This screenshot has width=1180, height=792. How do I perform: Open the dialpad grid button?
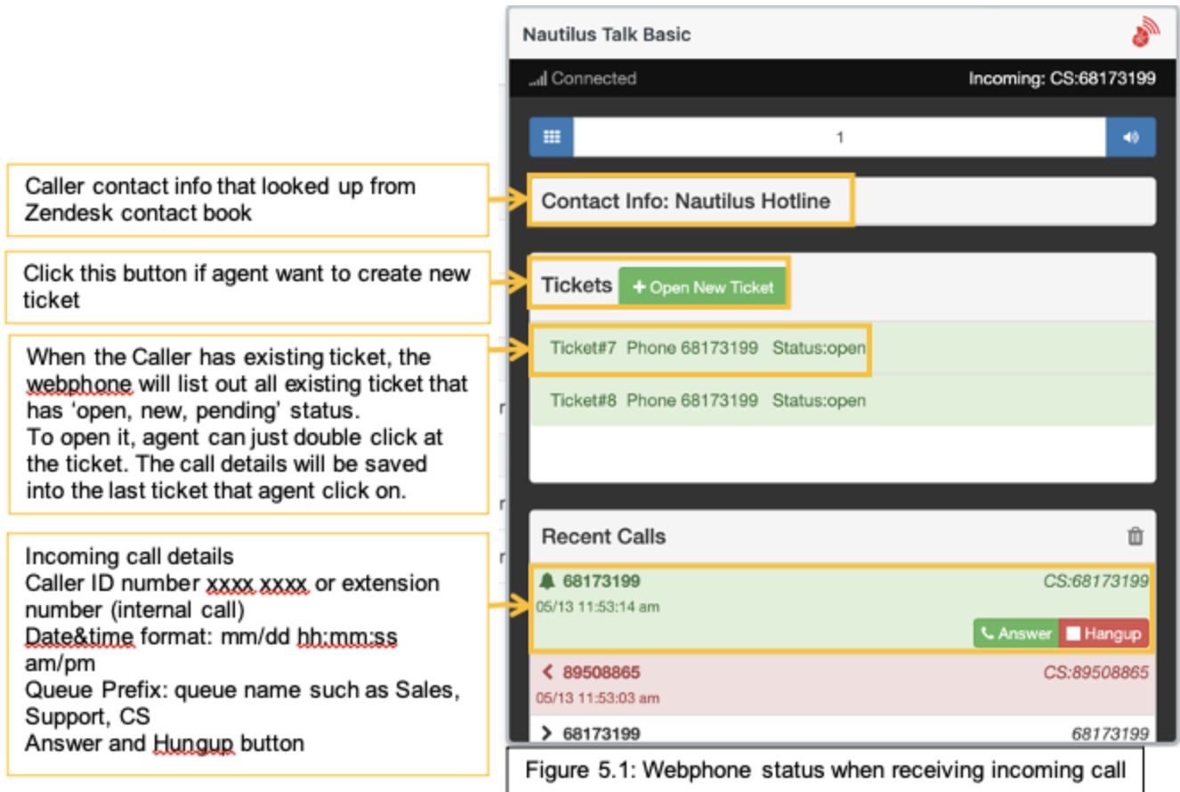tap(552, 138)
